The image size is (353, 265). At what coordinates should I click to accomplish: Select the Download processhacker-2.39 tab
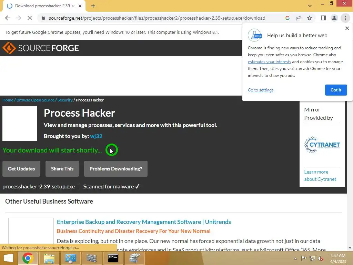(44, 6)
